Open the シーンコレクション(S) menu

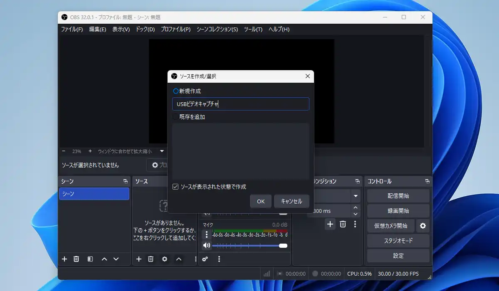pyautogui.click(x=217, y=30)
